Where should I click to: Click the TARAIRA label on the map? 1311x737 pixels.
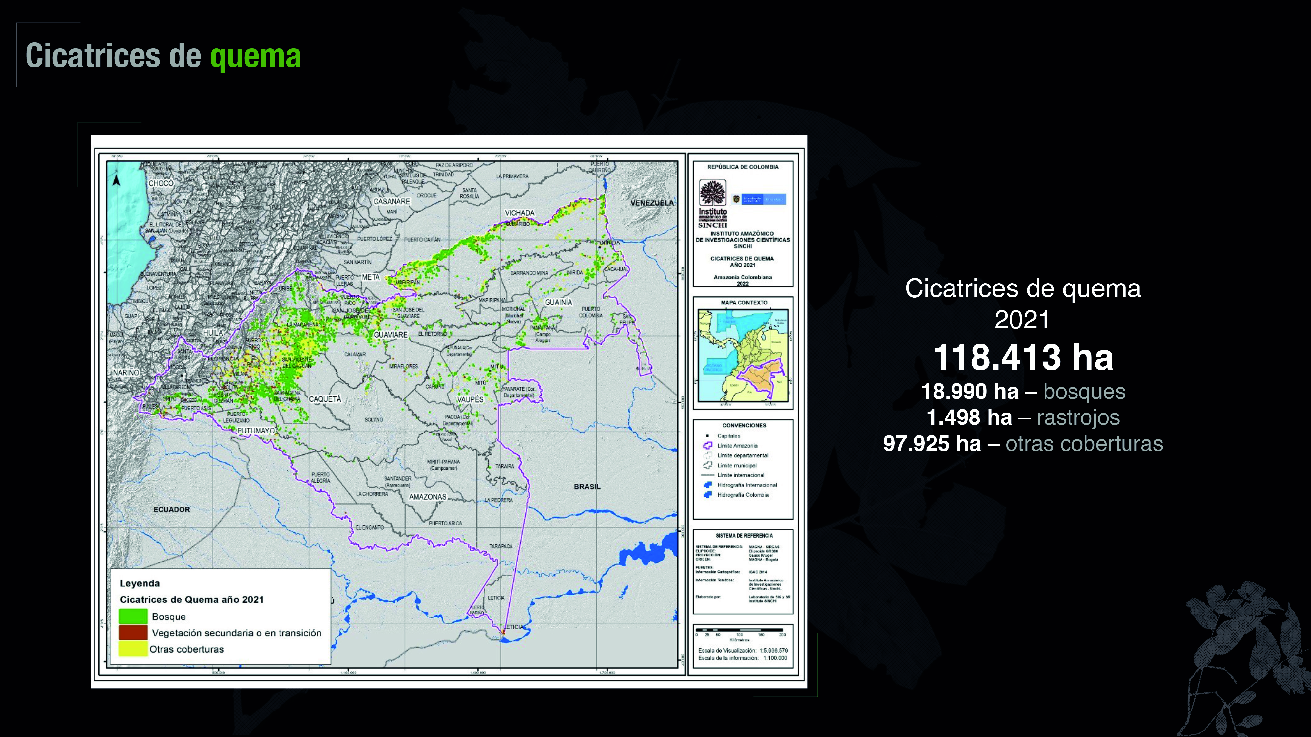coord(505,467)
